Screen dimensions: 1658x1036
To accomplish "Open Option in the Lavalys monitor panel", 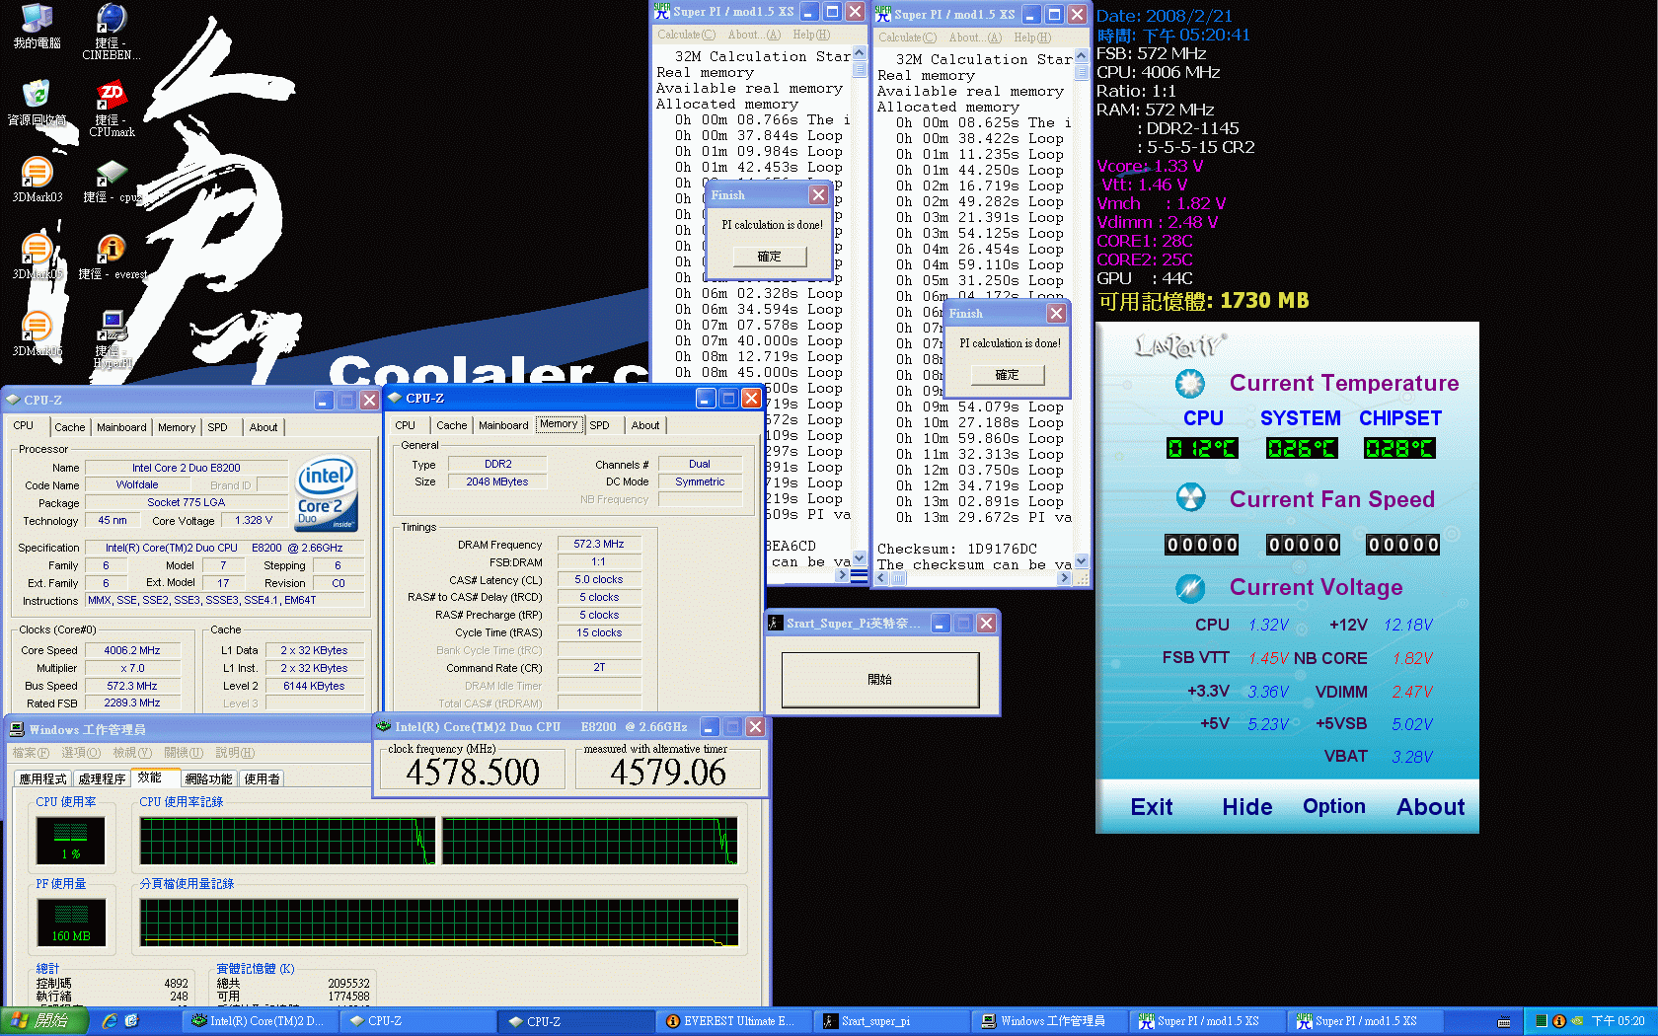I will point(1333,806).
